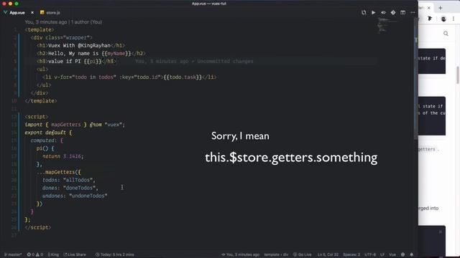The height and width of the screenshot is (258, 460).
Task: Click the store.js file type icon
Action: [42, 12]
